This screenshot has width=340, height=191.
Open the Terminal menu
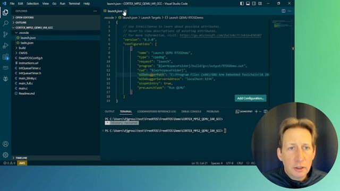[74, 4]
